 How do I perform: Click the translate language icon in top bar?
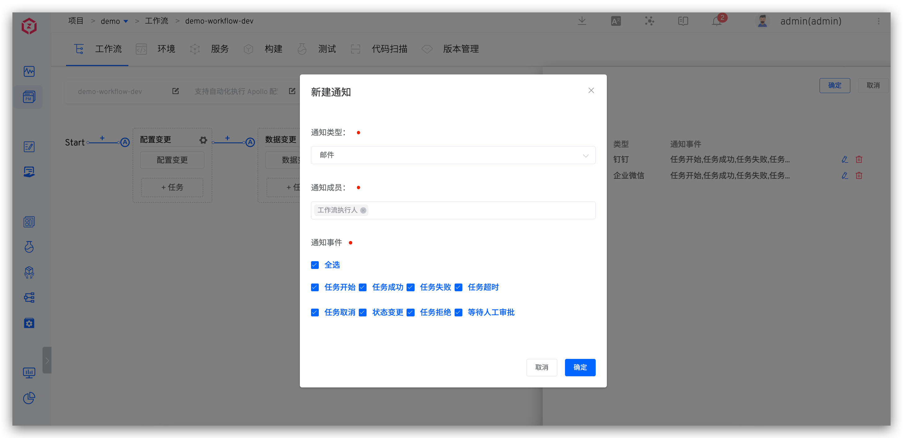point(616,21)
